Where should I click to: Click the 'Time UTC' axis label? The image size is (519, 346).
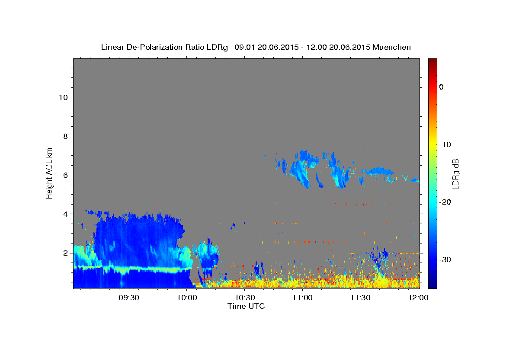pos(246,306)
